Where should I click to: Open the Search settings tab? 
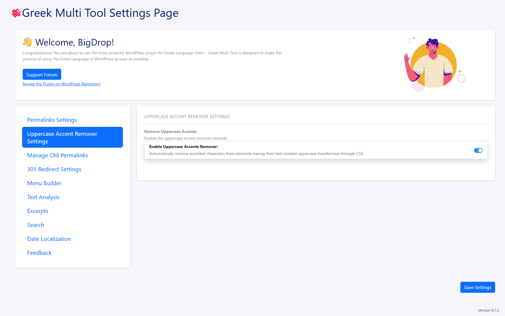36,225
